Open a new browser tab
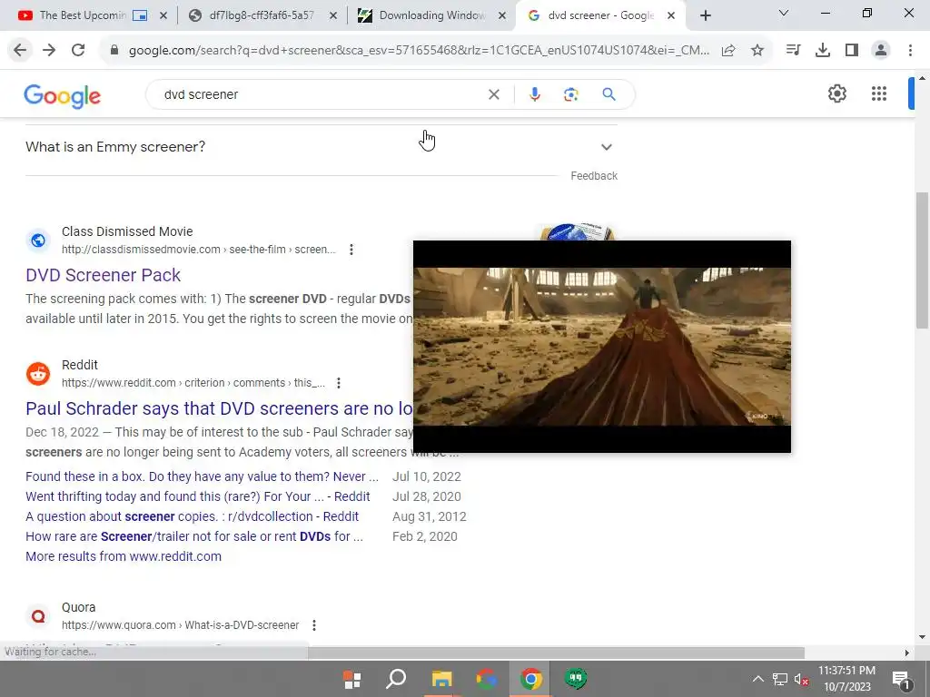 (705, 15)
